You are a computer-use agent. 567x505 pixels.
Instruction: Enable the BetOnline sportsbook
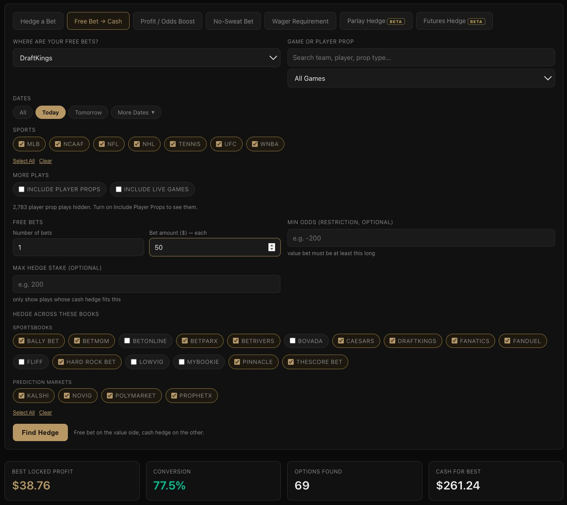(x=127, y=341)
